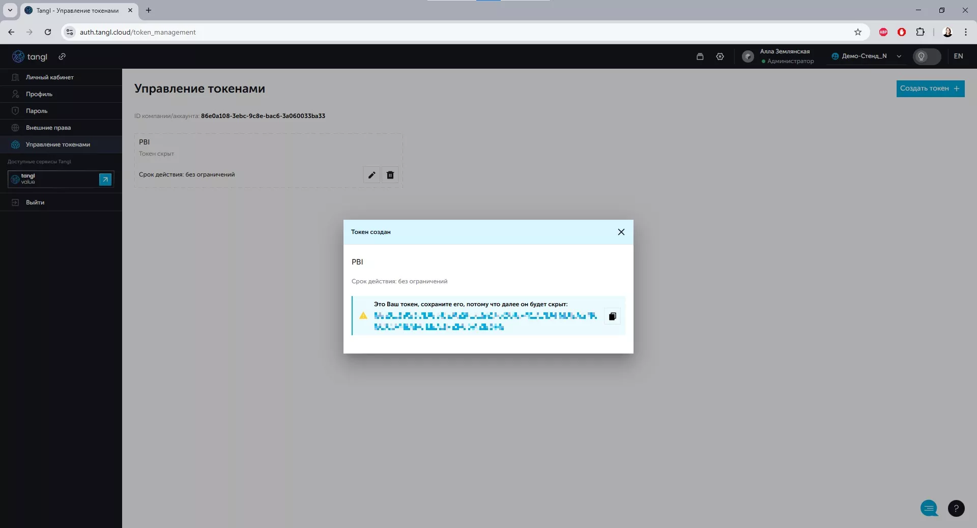Delete the PBI token with trash icon

point(390,175)
